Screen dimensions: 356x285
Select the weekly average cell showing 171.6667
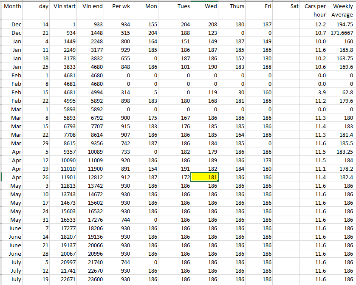point(342,33)
